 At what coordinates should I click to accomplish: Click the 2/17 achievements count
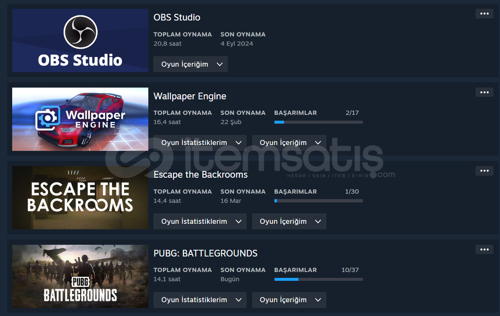pyautogui.click(x=352, y=113)
